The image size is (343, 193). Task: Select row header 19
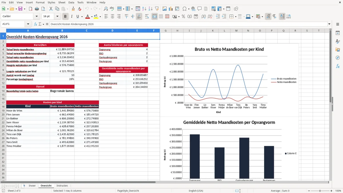(x=3, y=111)
